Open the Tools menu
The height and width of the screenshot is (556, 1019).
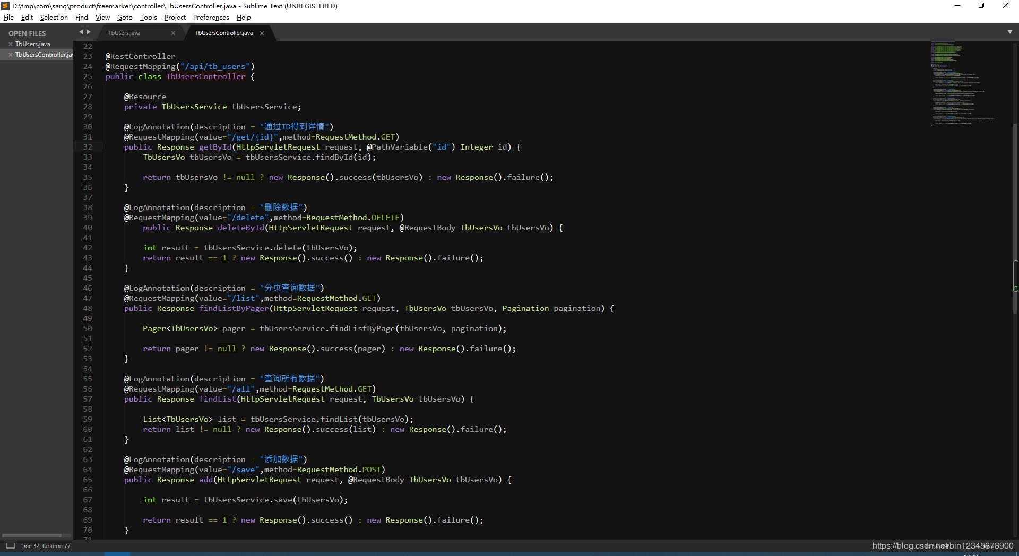tap(149, 18)
